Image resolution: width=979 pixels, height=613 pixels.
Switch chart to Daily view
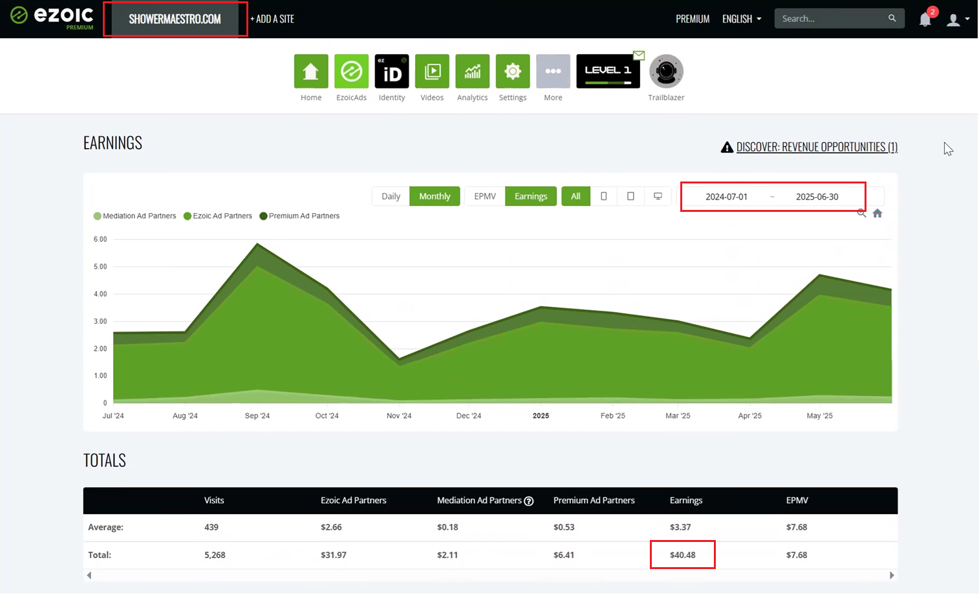click(x=391, y=196)
